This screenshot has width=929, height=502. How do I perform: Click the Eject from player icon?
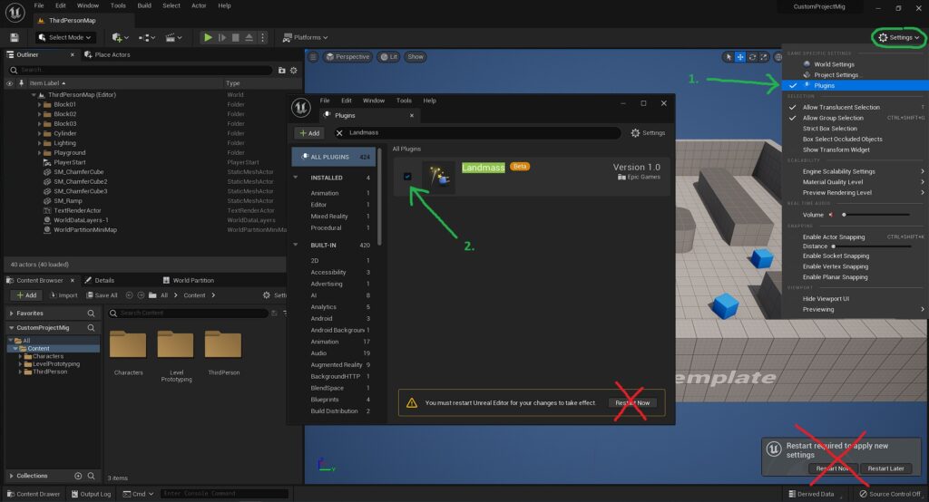tap(249, 37)
